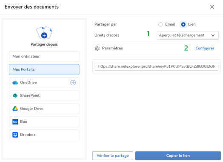The image size is (223, 162).
Task: Pick the OneDrive source entry
Action: [44, 83]
